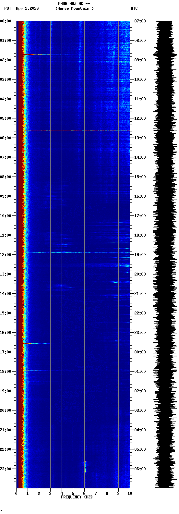The height and width of the screenshot is (514, 179).
Task: Pick the 04:00 label on UTC axis
Action: (140, 430)
